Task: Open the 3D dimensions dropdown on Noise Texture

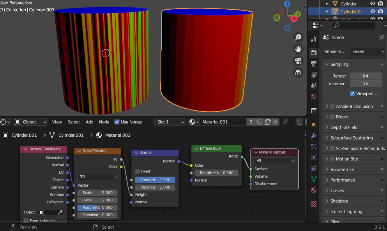Action: coord(97,177)
